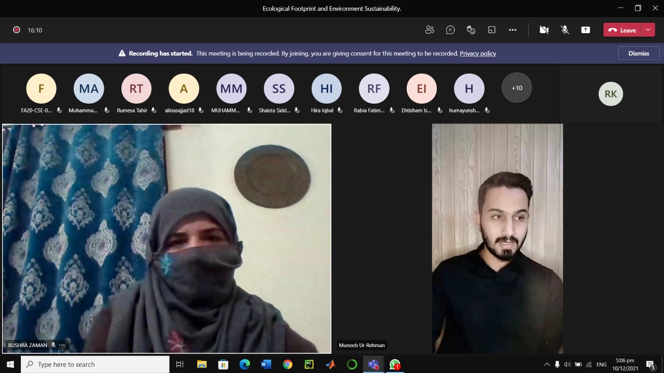Open more options for Bushra Zaman's video
Image resolution: width=664 pixels, height=373 pixels.
tap(62, 345)
